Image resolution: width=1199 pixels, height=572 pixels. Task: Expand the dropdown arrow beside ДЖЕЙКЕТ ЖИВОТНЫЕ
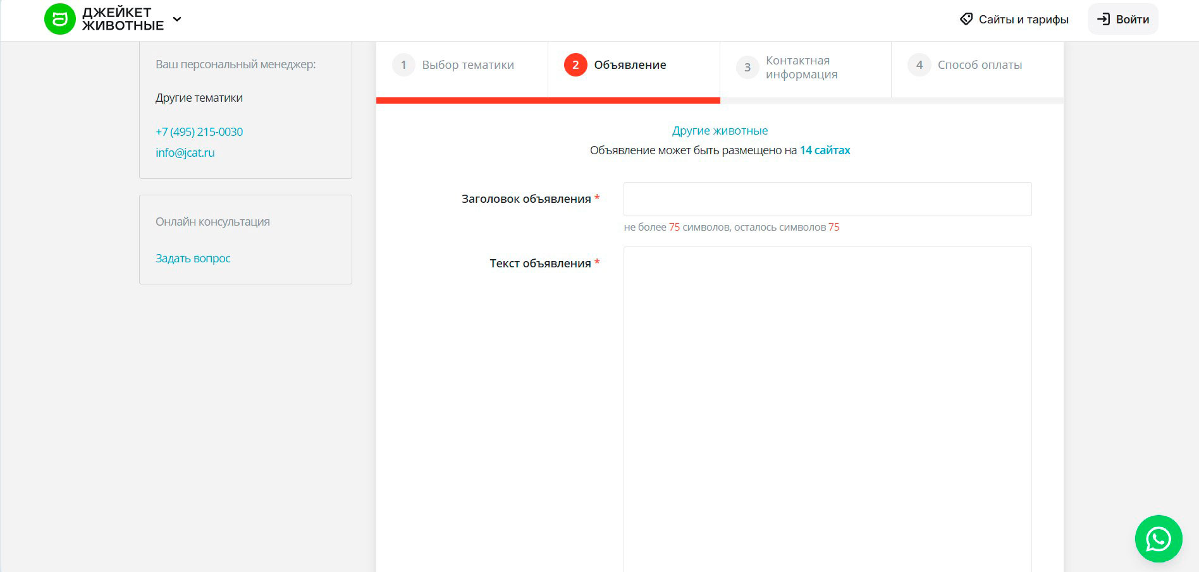pos(177,19)
